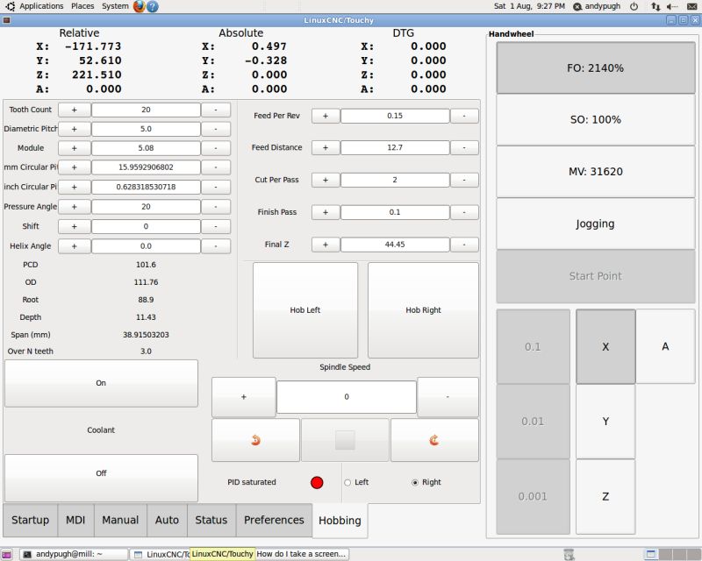Switch to the Manual tab
This screenshot has width=702, height=561.
pyautogui.click(x=119, y=520)
